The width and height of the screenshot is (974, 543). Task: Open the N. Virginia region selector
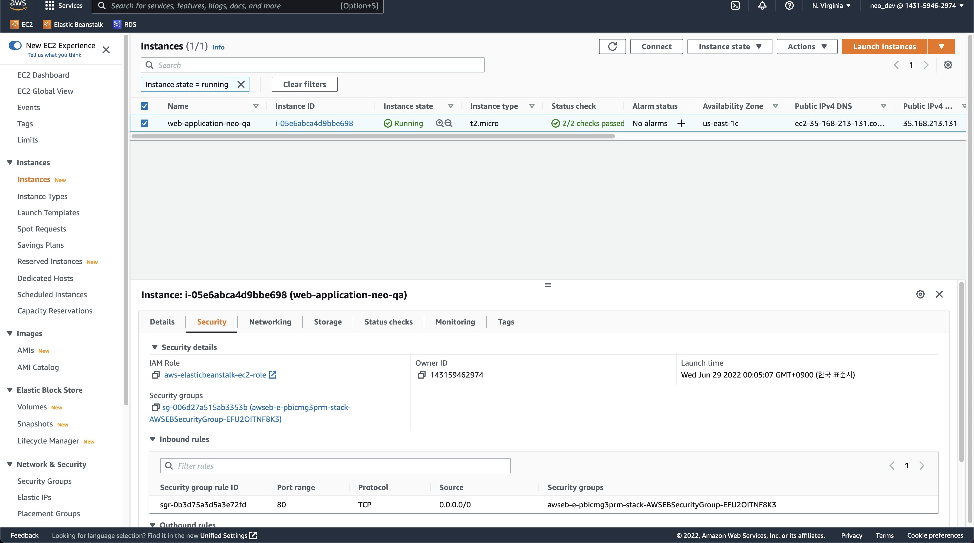coord(831,6)
